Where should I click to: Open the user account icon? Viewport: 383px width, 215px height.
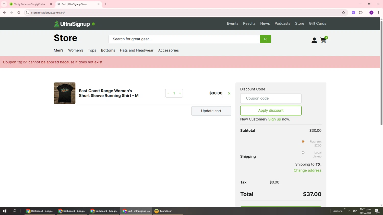314,40
